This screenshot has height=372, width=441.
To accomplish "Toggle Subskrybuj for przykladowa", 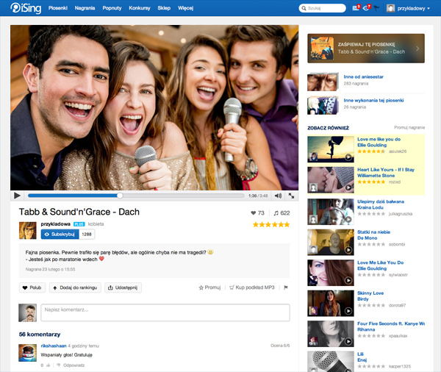I will click(59, 234).
